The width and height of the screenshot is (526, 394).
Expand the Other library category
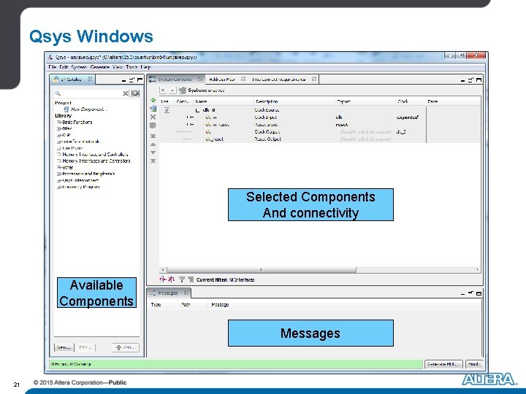58,168
